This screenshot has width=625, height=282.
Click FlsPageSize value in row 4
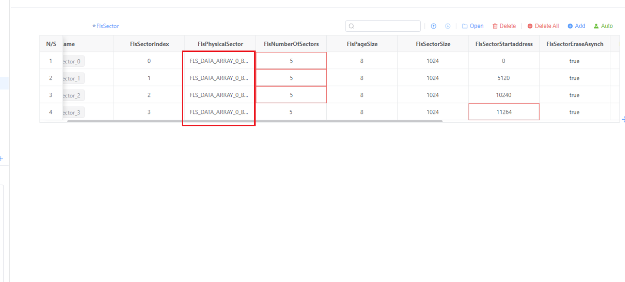coord(362,112)
